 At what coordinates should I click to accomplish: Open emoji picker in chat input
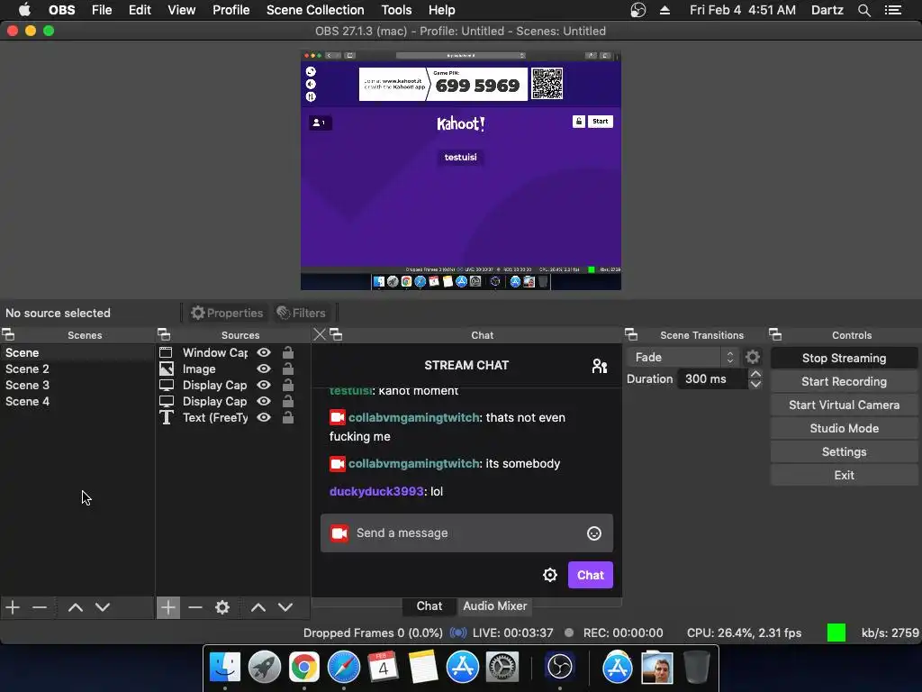tap(594, 533)
